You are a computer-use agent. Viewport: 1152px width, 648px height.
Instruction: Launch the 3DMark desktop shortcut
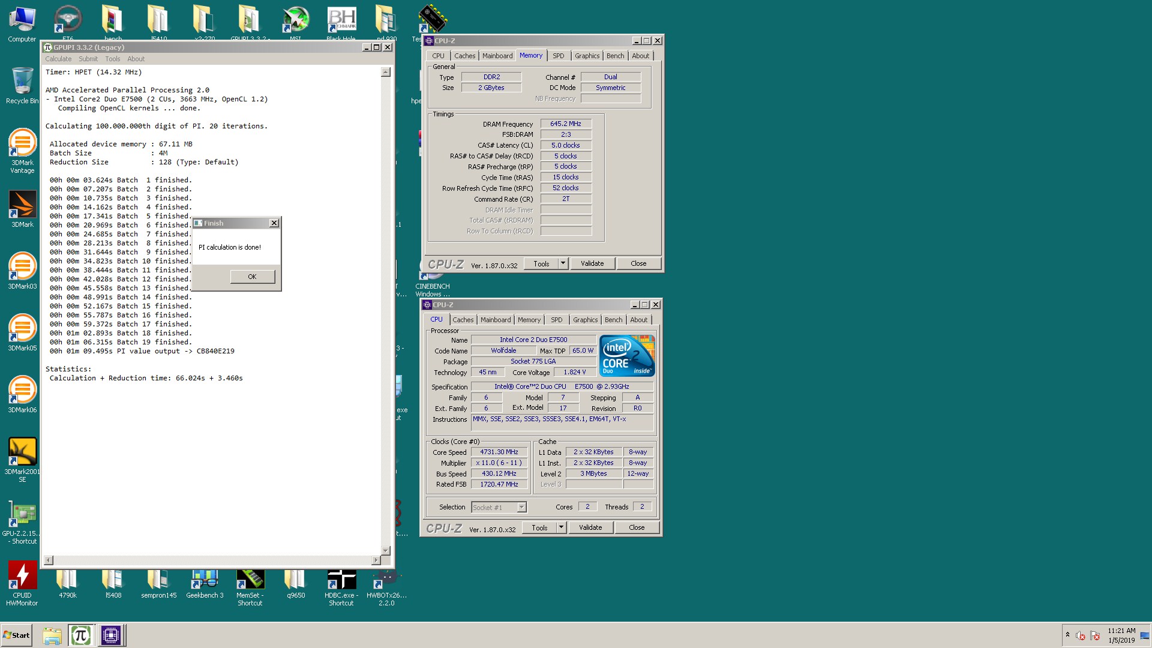22,209
